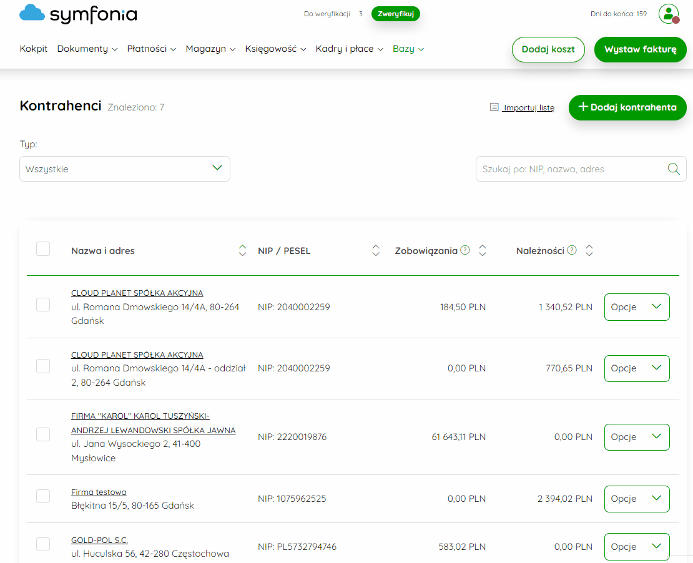Focus the NIP, nazwa, adres search field

point(581,169)
